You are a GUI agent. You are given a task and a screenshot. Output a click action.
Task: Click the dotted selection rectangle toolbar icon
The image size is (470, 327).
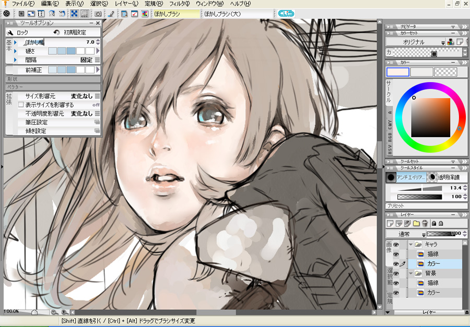[x=85, y=14]
